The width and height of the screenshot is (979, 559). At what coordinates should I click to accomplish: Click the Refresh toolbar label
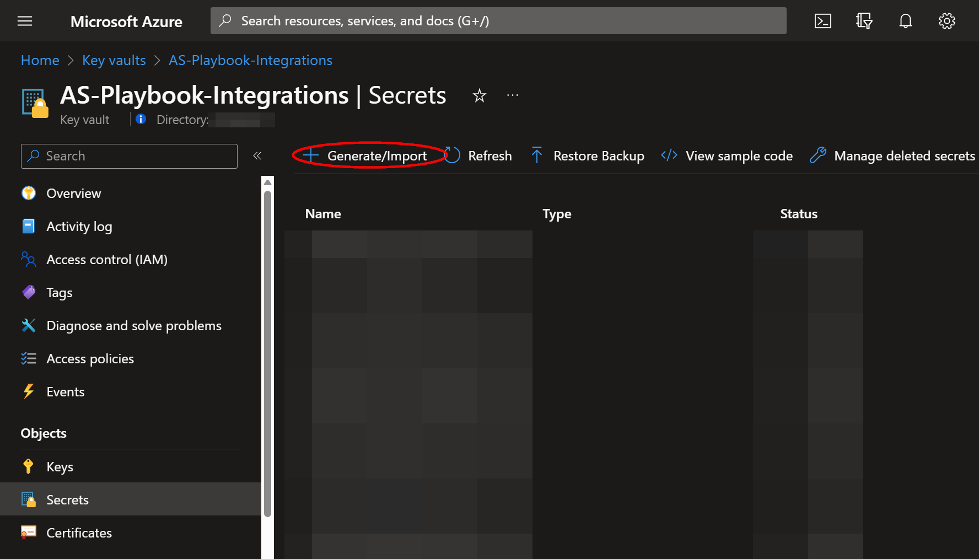coord(490,156)
